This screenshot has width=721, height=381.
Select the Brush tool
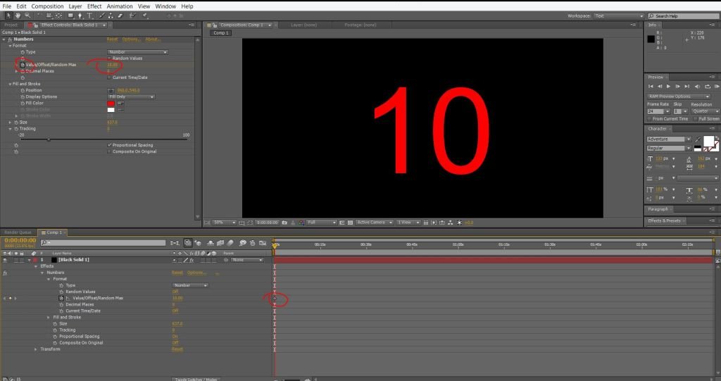[102, 15]
